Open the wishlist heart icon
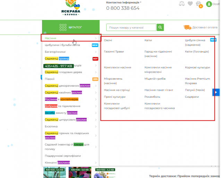Viewport: 221px width, 178px height. click(190, 3)
